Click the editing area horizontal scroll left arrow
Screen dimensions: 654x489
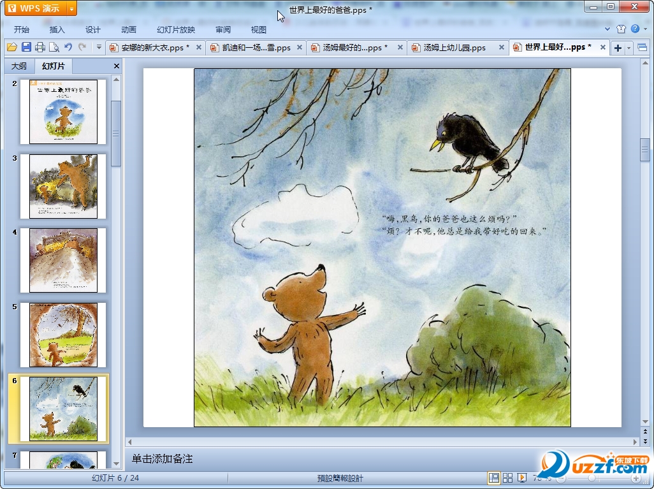point(129,441)
